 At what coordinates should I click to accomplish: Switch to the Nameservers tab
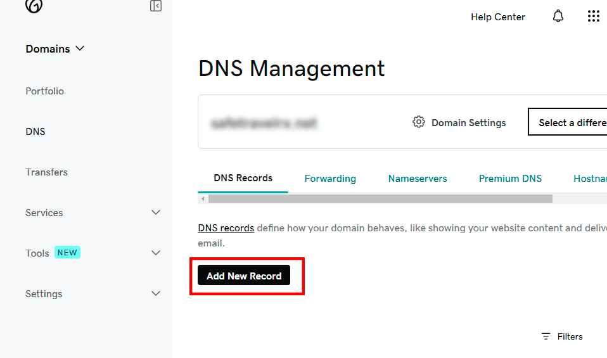[x=418, y=179]
